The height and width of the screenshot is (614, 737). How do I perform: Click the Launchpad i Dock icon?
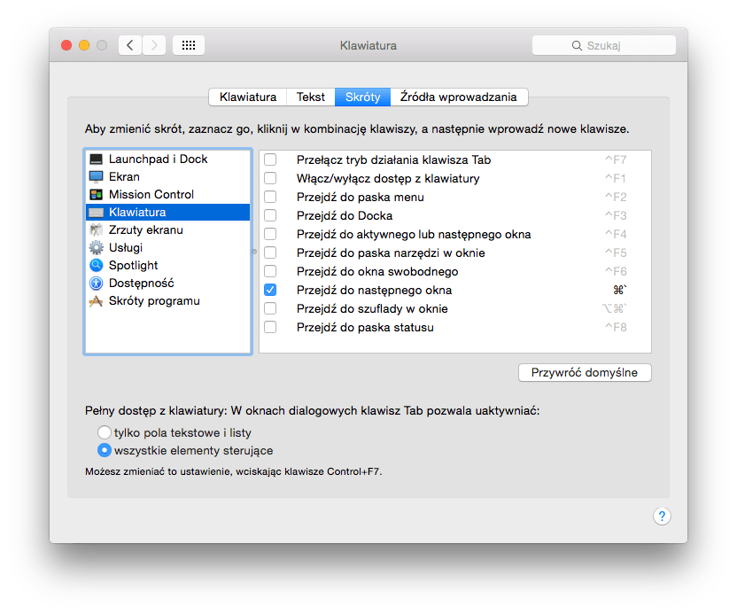pos(96,159)
